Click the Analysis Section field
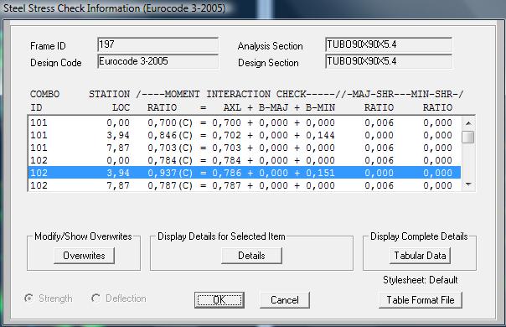The height and width of the screenshot is (327, 506). tap(389, 44)
